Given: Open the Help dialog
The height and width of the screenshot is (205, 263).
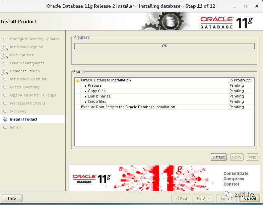Looking at the screenshot, I should (x=12, y=198).
